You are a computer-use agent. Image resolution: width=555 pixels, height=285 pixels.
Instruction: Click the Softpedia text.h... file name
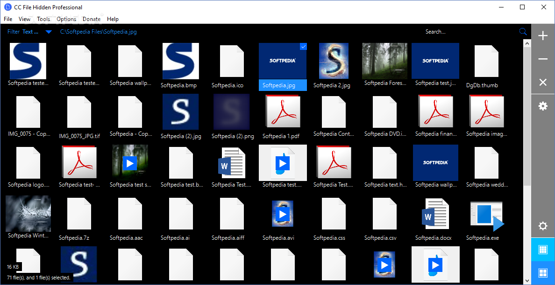click(x=385, y=185)
